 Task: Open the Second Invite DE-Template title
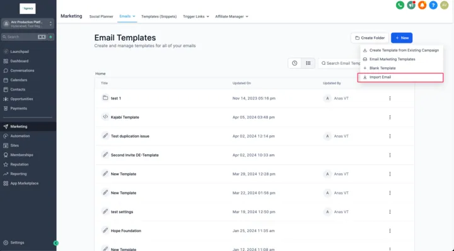pos(135,155)
